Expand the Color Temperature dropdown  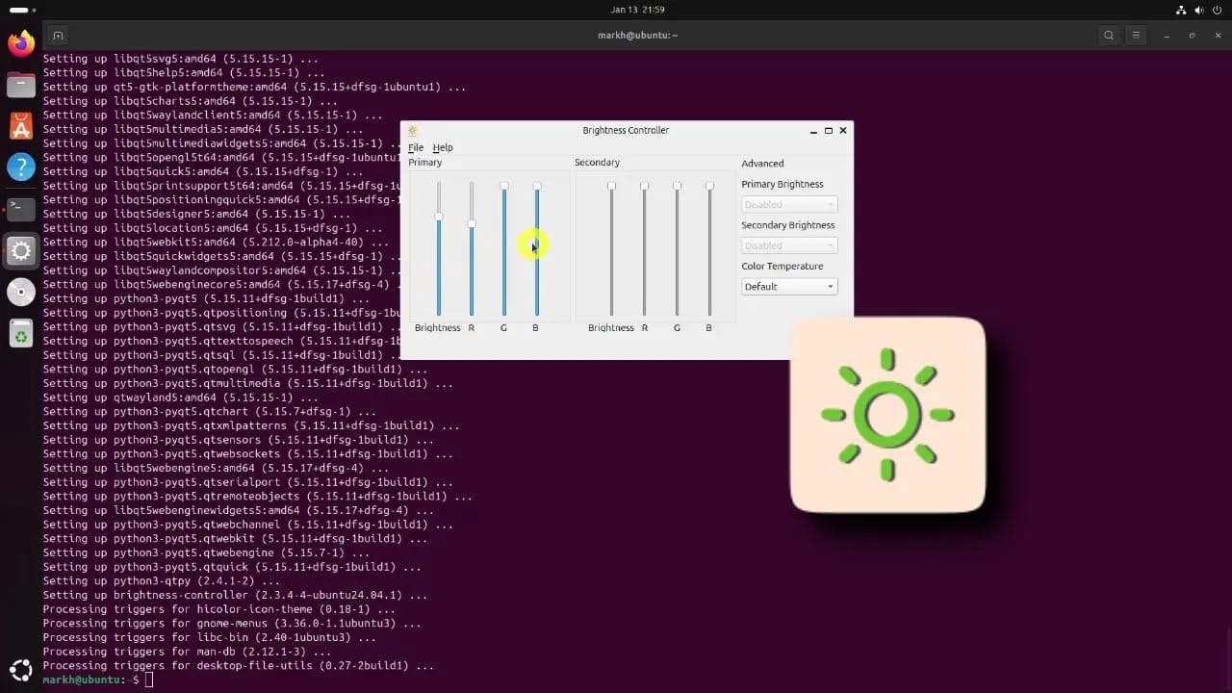tap(789, 287)
